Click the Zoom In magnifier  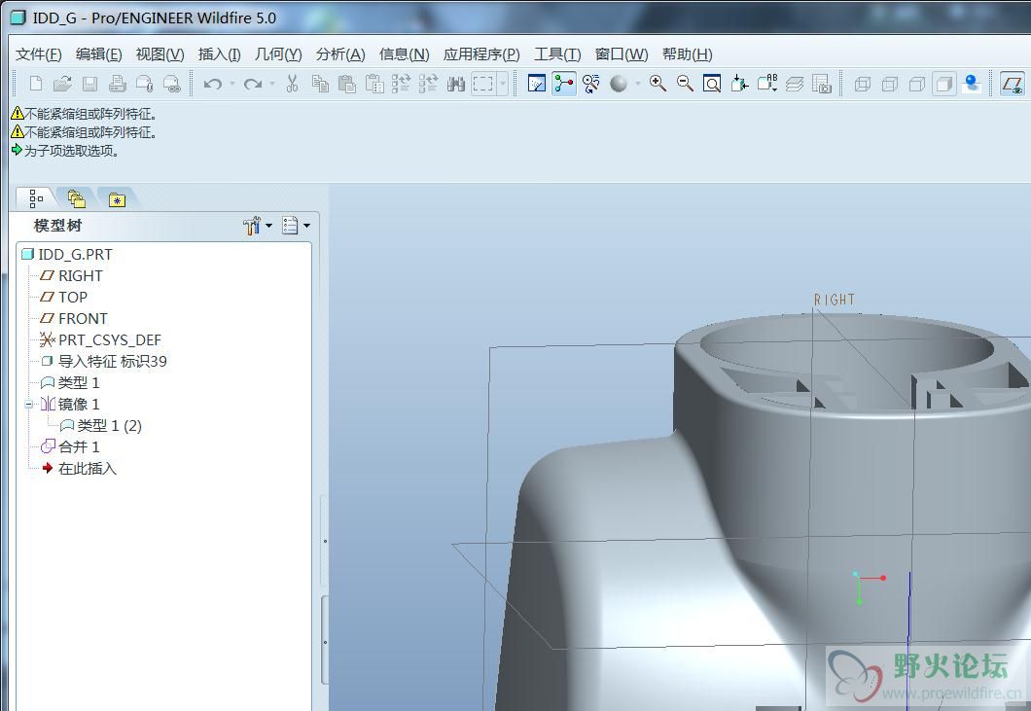pos(658,84)
